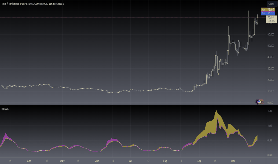
Task: Click the Jun label on time axis
Action: pyautogui.click(x=97, y=161)
